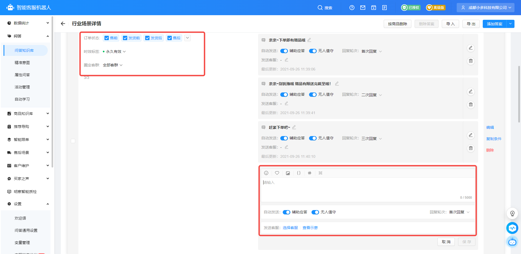Open 首次回复 dropdown in new answer editor
This screenshot has width=521, height=254.
[x=459, y=212]
